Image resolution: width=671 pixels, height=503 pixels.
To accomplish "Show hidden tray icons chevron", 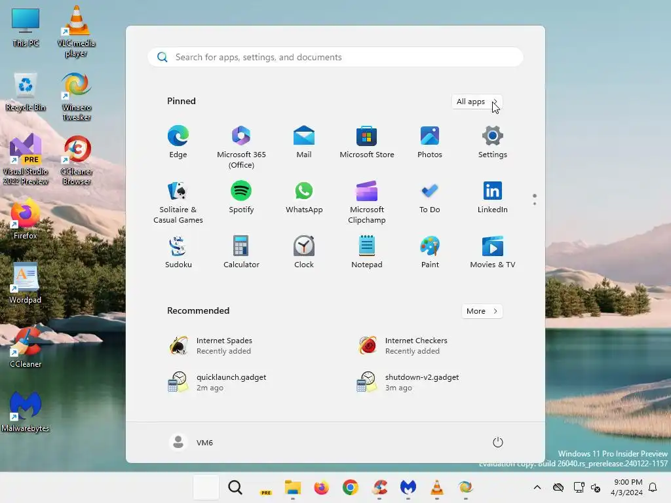I will [x=537, y=487].
